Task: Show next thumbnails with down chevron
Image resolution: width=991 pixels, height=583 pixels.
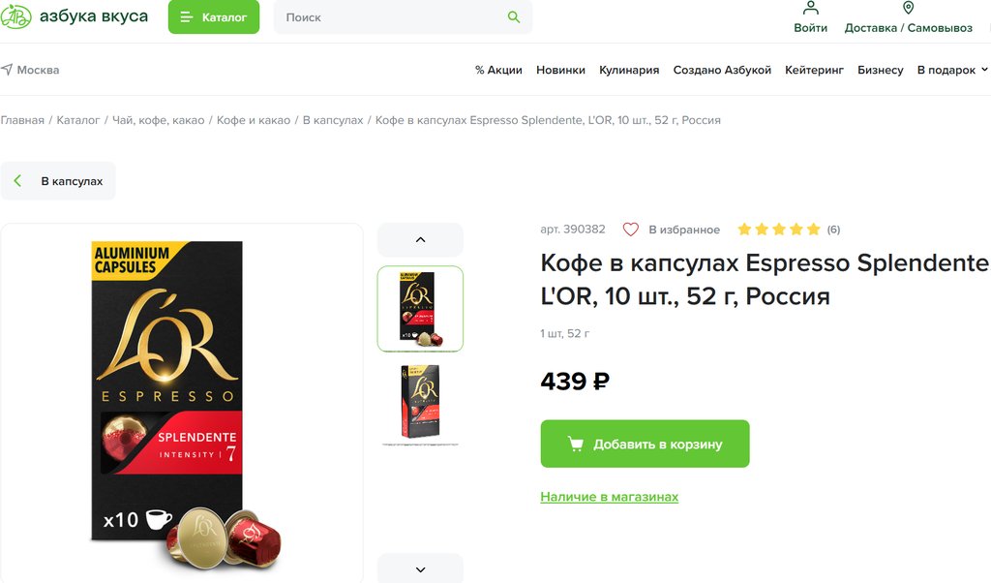Action: point(420,569)
